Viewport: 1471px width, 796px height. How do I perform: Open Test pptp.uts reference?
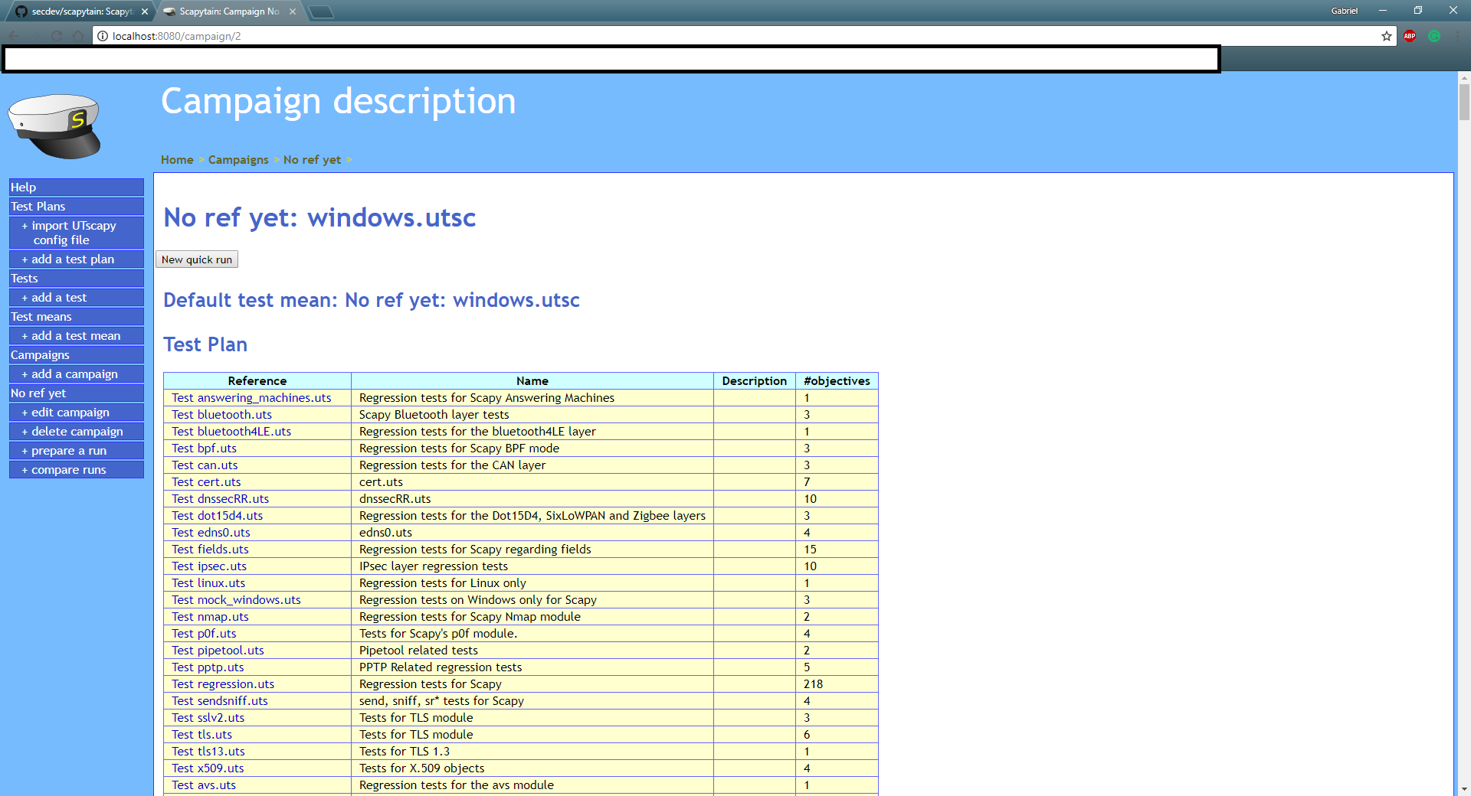[208, 667]
